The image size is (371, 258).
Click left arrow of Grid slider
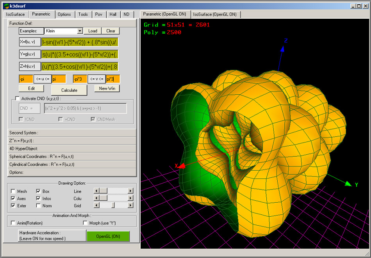coord(96,205)
